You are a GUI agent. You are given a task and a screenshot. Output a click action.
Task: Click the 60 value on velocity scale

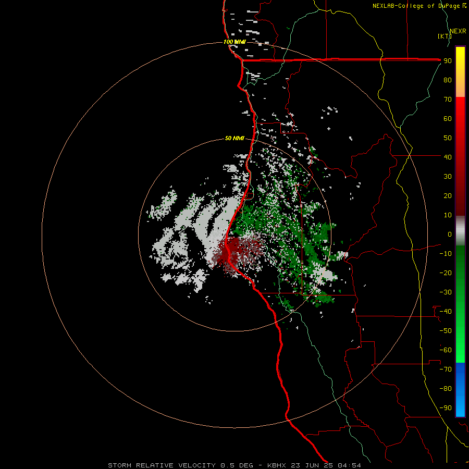point(448,119)
